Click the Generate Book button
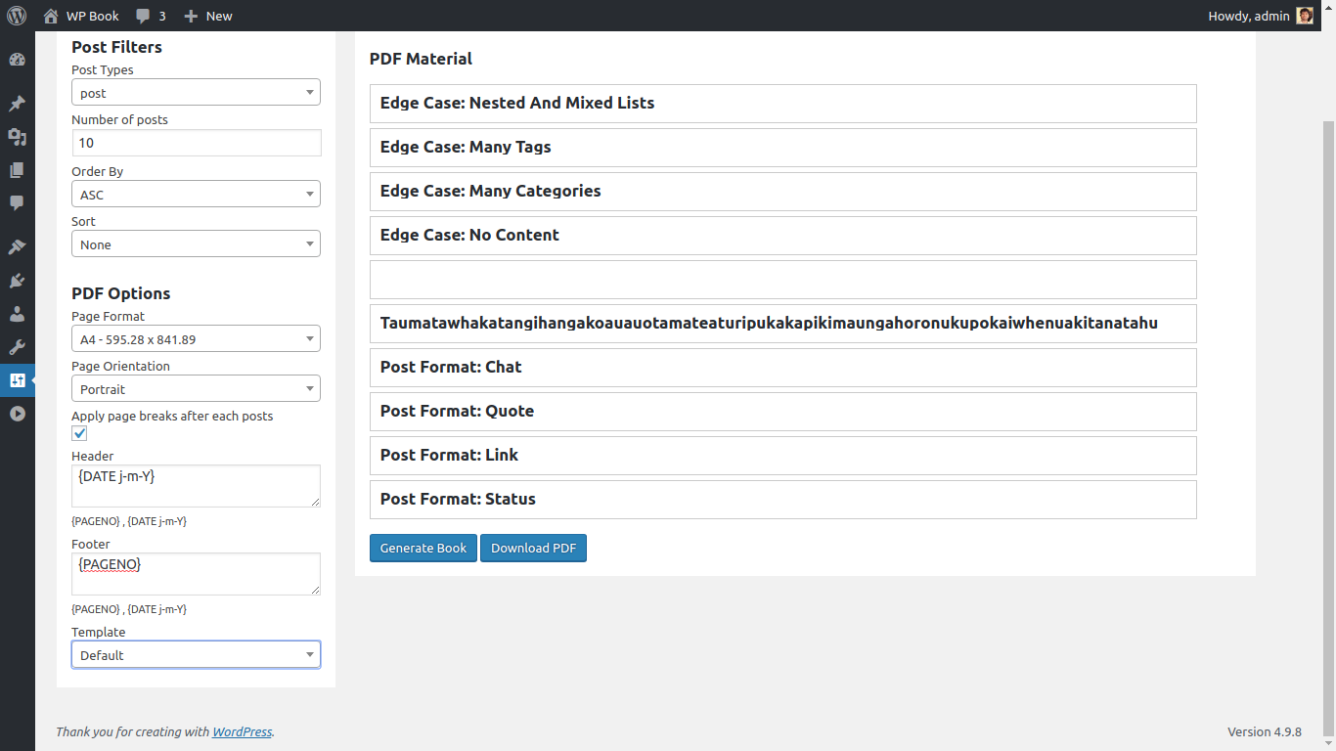The image size is (1336, 751). pos(423,548)
